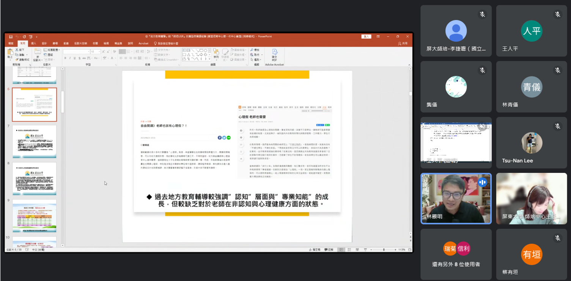The width and height of the screenshot is (571, 281).
Task: Switch to the Insert (插入) ribbon tab
Action: (x=33, y=44)
